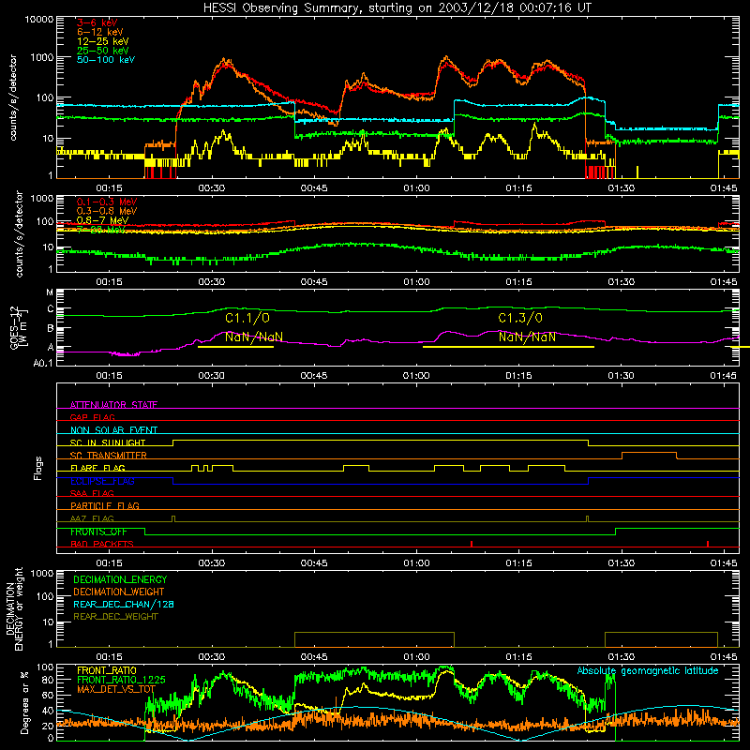Select the GAP_FLAG label
Screen dimensions: 750x750
(x=92, y=417)
